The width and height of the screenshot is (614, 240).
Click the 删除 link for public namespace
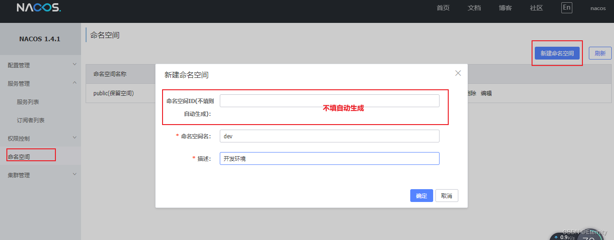[472, 93]
